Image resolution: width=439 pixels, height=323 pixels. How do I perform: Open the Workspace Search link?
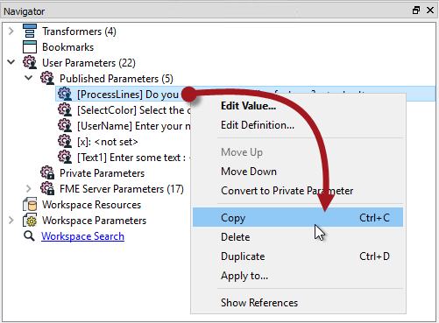coord(82,236)
